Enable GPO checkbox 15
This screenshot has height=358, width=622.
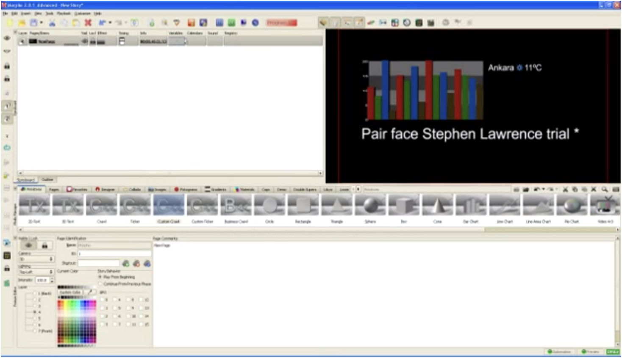142,324
